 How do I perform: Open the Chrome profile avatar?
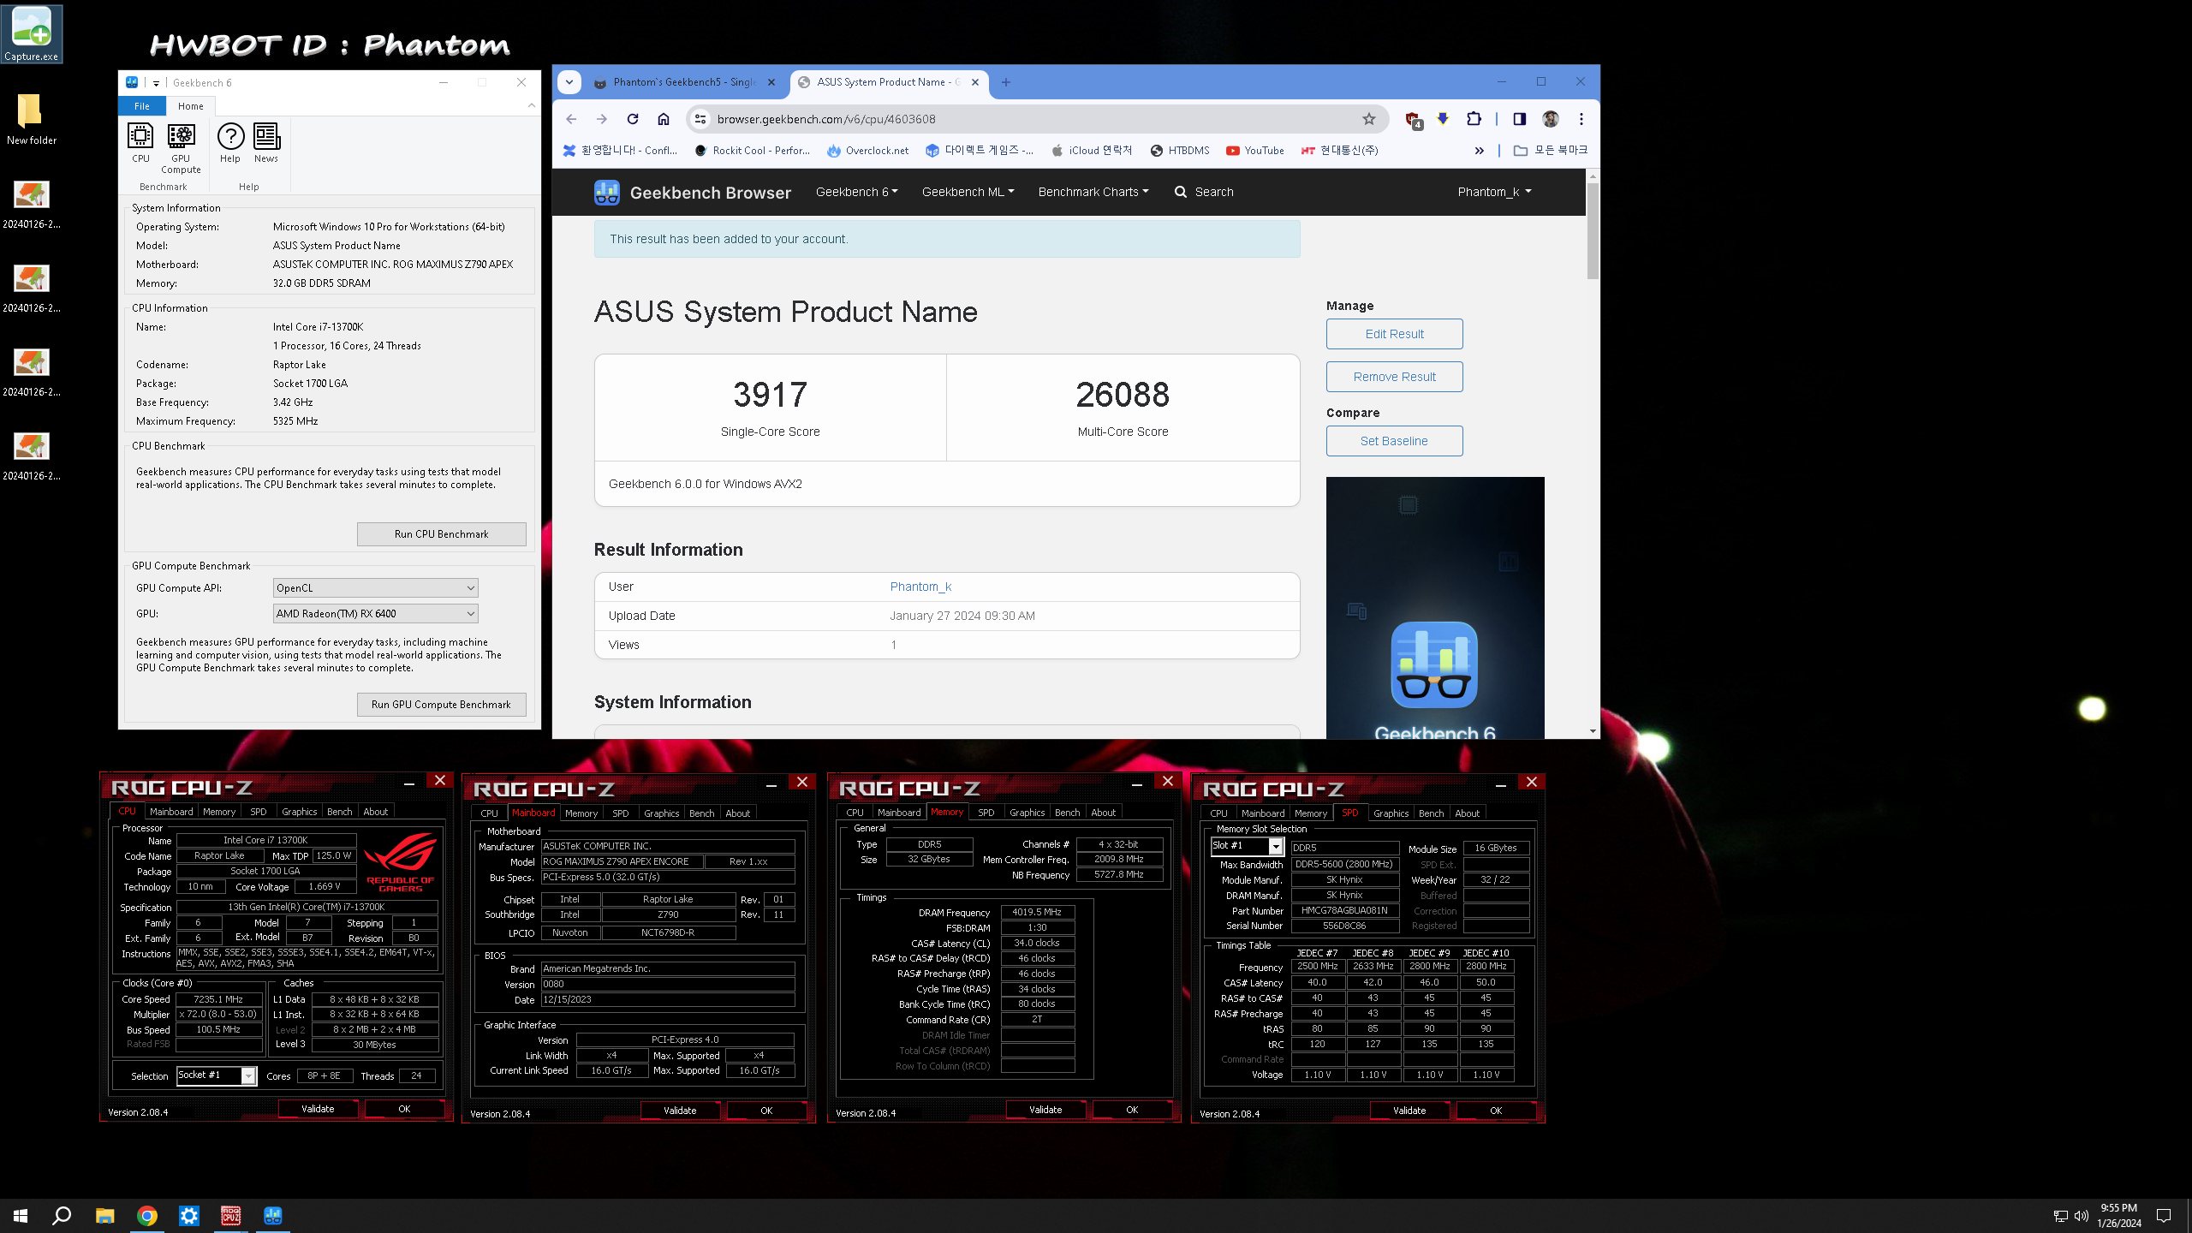click(x=1551, y=119)
